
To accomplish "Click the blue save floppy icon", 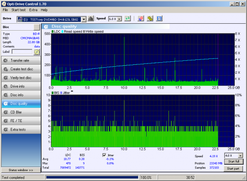I will tap(159, 19).
